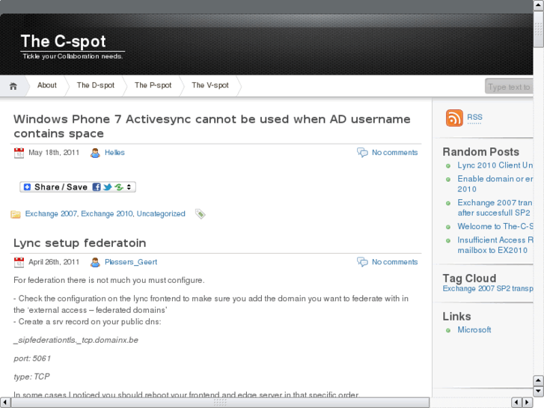Open the About menu item
Viewport: 544px width, 408px height.
(47, 85)
